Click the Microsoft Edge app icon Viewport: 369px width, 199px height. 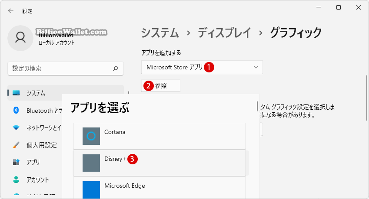click(91, 190)
